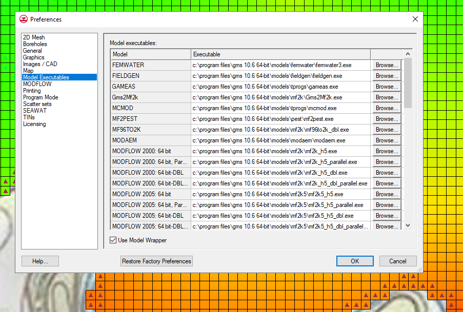Click Browse for mf2k_h5_dbl_parallel.exe row

coord(387,183)
